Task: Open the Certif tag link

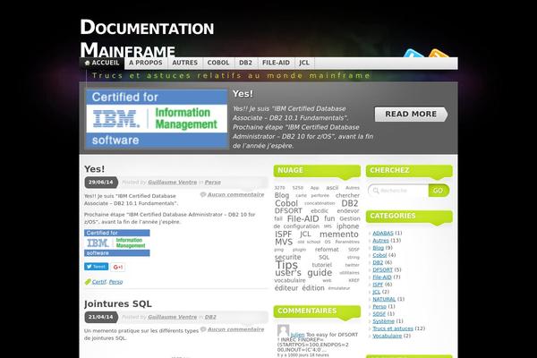Action: click(99, 282)
